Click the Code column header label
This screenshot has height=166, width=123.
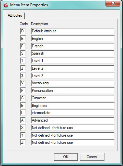click(24, 24)
